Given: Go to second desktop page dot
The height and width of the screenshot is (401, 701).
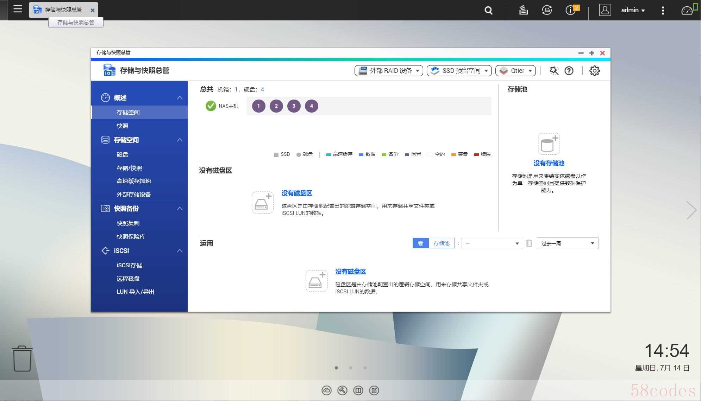Looking at the screenshot, I should (351, 368).
